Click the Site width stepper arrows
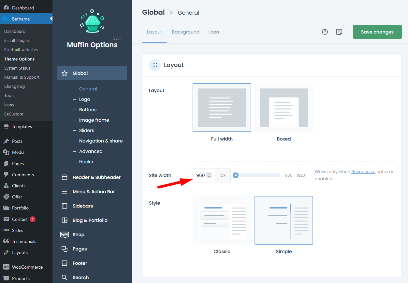Viewport: 408px width, 283px height. [209, 175]
